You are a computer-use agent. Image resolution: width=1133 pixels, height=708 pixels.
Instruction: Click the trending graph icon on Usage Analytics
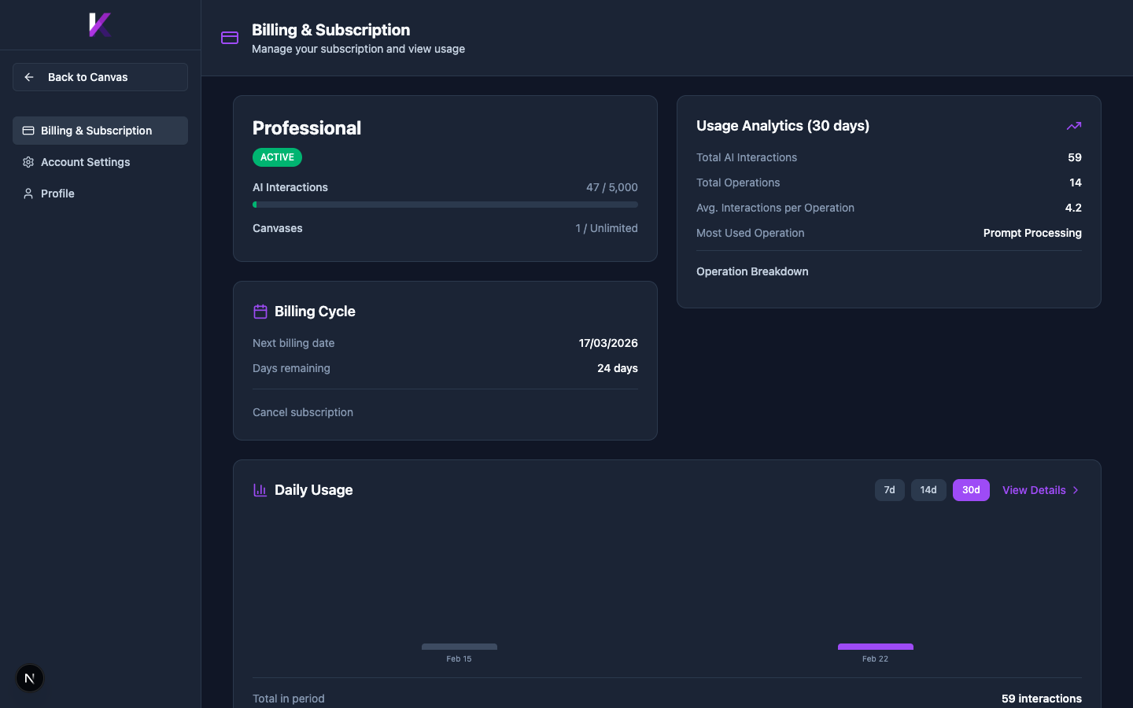click(1074, 125)
